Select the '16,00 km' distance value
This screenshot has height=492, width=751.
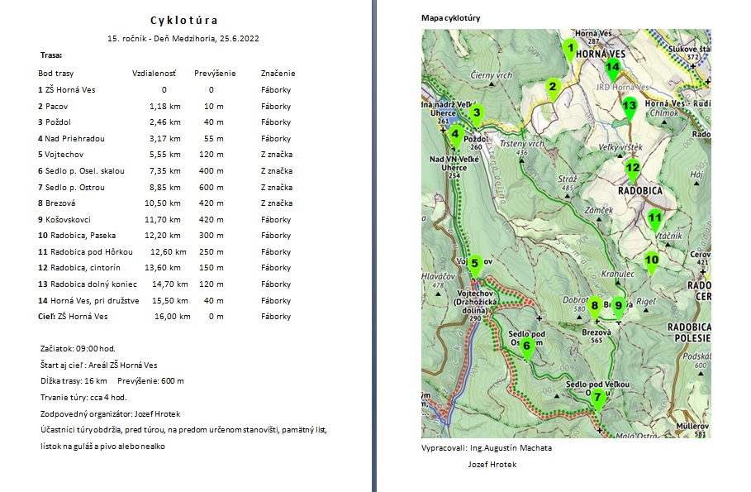coord(173,317)
